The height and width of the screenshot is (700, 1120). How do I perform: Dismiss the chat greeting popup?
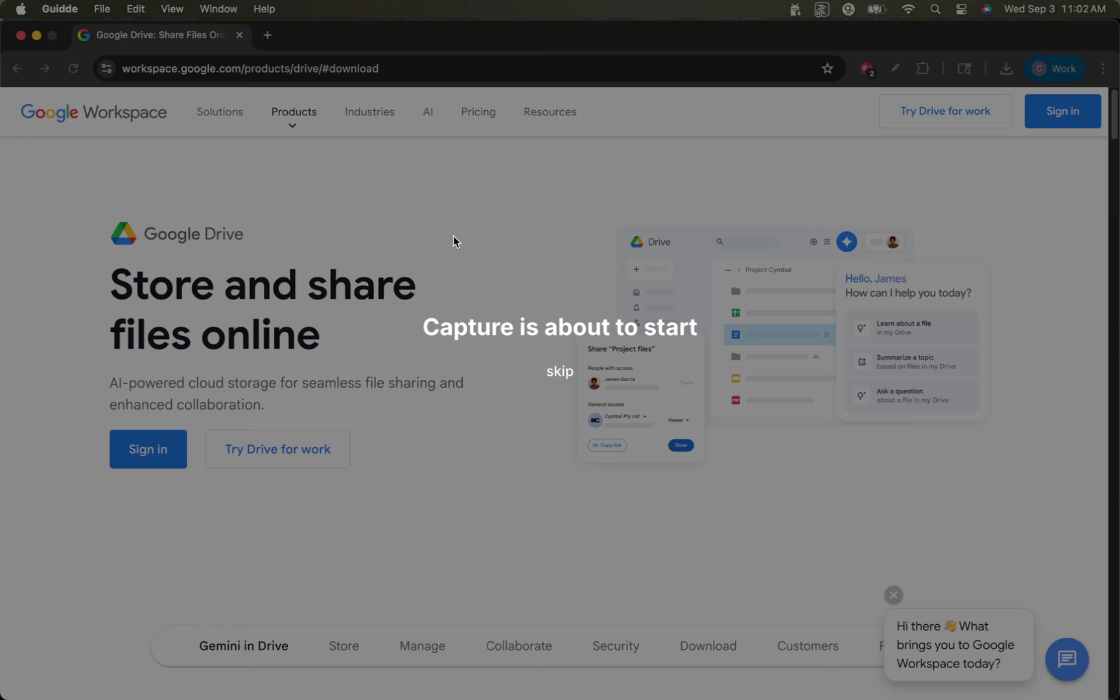pos(893,595)
